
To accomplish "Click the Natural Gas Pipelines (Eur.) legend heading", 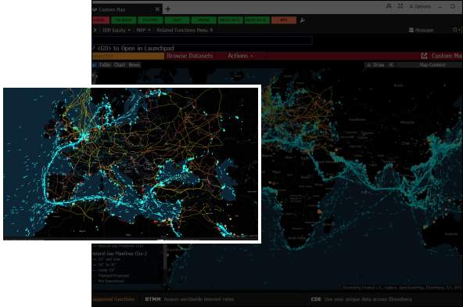I will pyautogui.click(x=120, y=254).
